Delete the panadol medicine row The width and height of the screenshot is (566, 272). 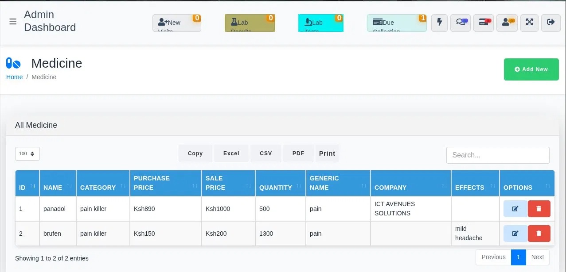[539, 209]
